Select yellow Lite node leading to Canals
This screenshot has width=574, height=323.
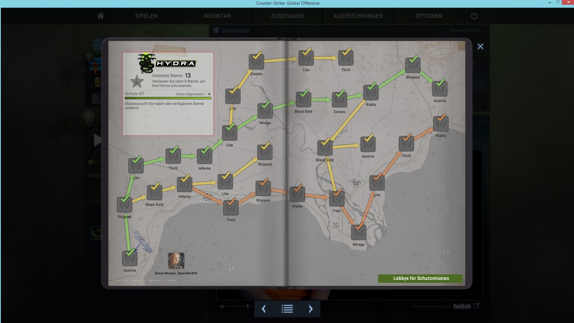coord(233,96)
